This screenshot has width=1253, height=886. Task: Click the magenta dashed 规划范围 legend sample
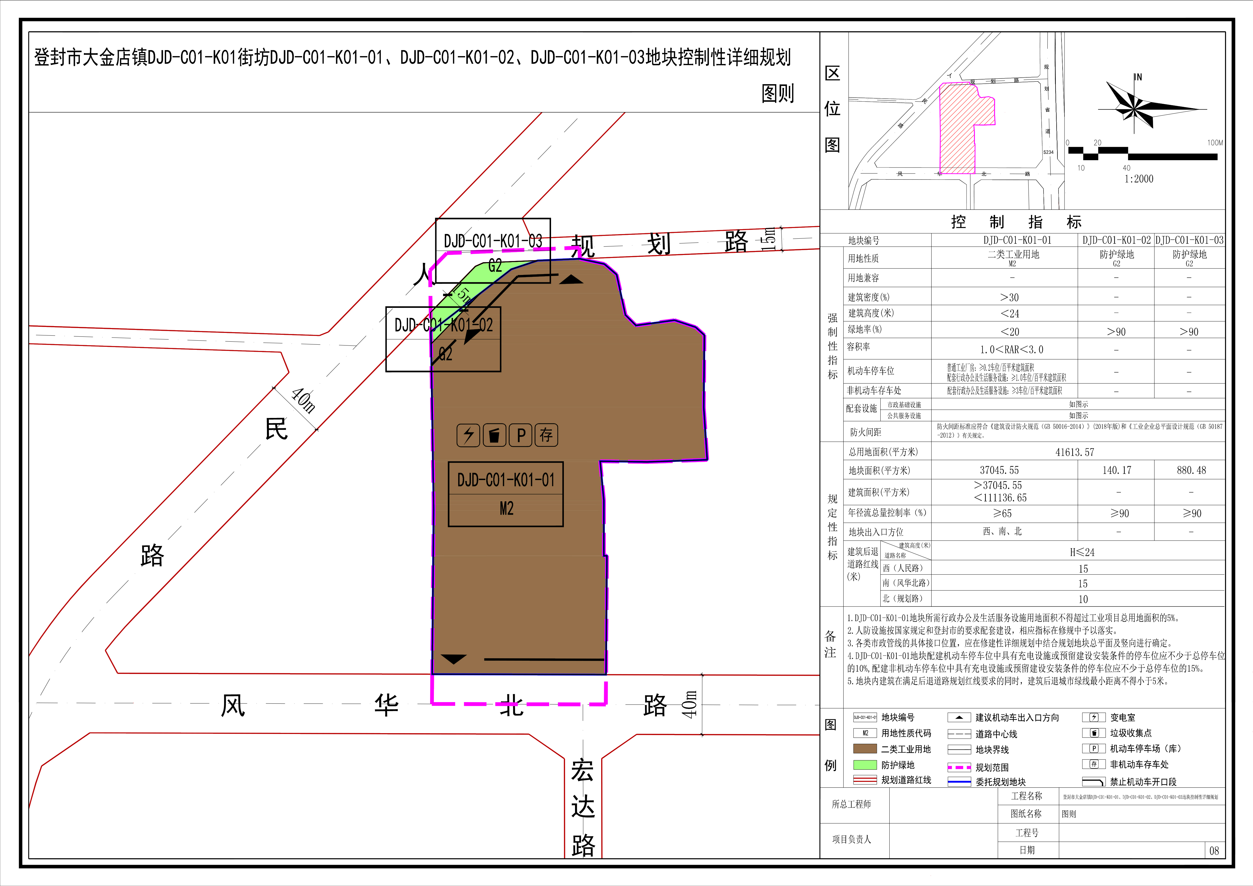(959, 767)
